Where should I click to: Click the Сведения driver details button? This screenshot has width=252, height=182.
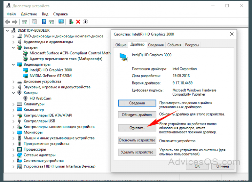point(137,103)
